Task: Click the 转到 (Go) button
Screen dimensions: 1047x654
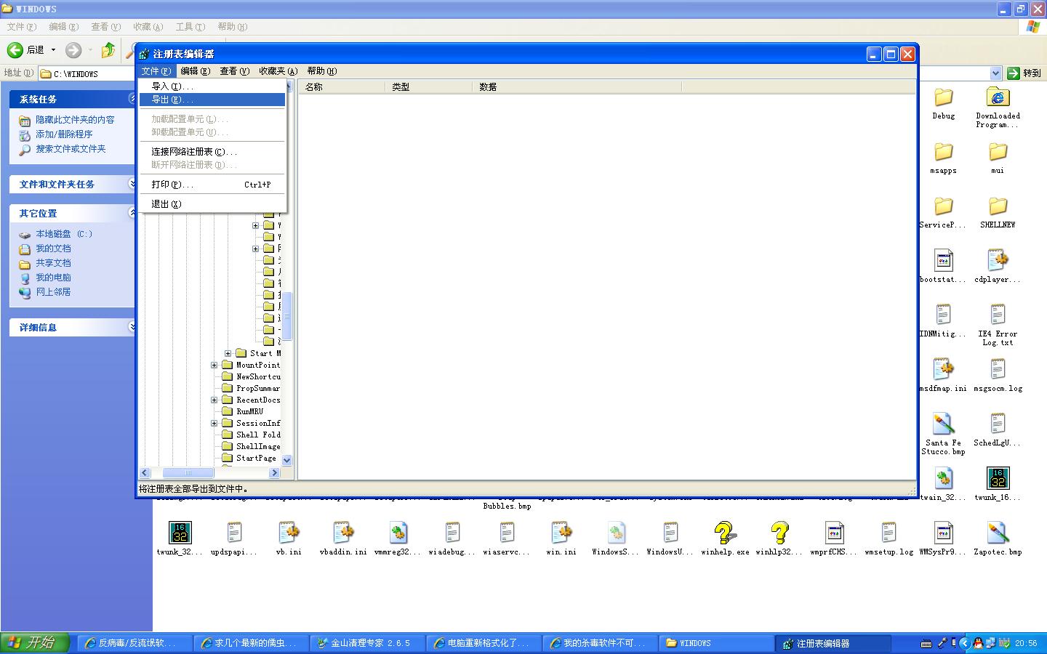Action: [1024, 73]
